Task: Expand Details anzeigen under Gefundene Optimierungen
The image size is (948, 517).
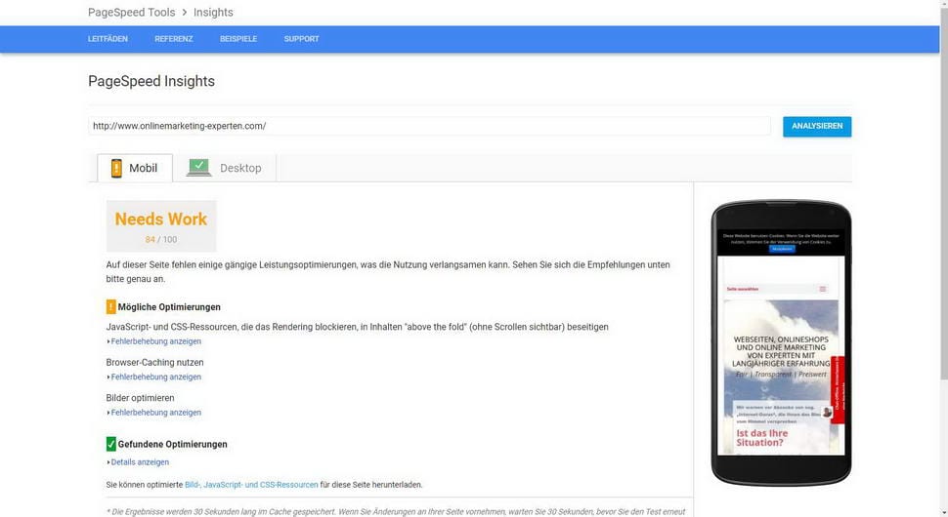Action: (x=138, y=462)
